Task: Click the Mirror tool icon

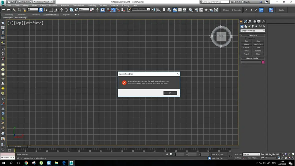Action: [153, 10]
